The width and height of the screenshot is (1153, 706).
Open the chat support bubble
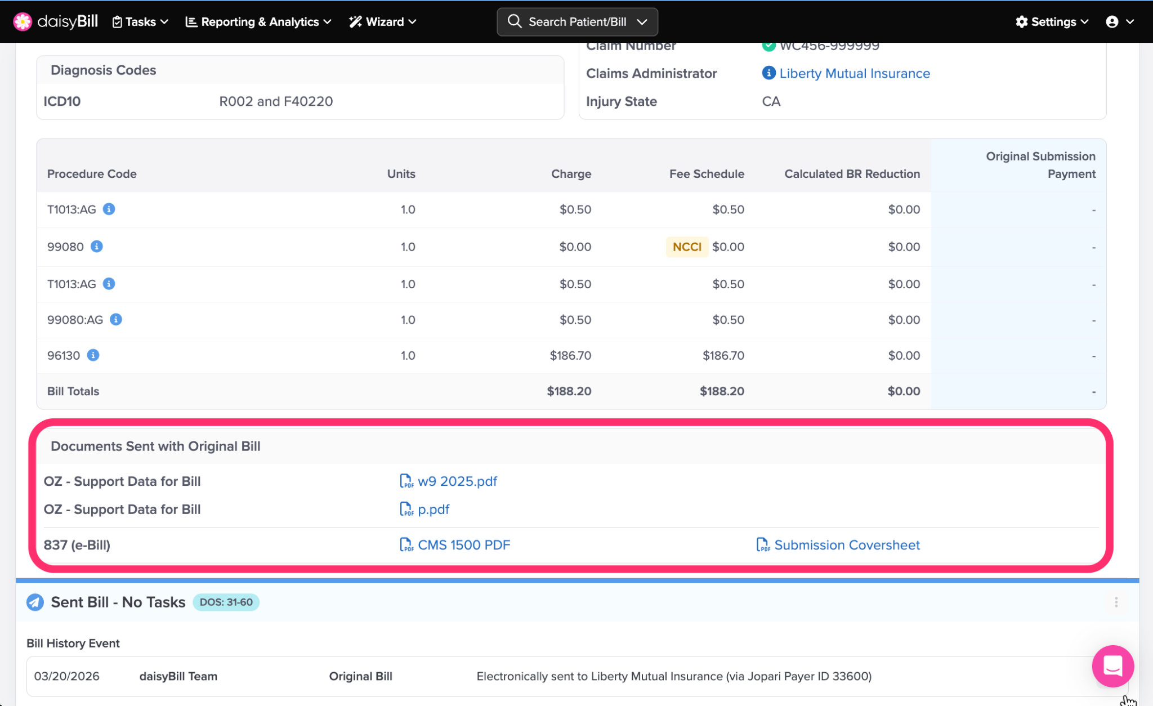click(1112, 666)
